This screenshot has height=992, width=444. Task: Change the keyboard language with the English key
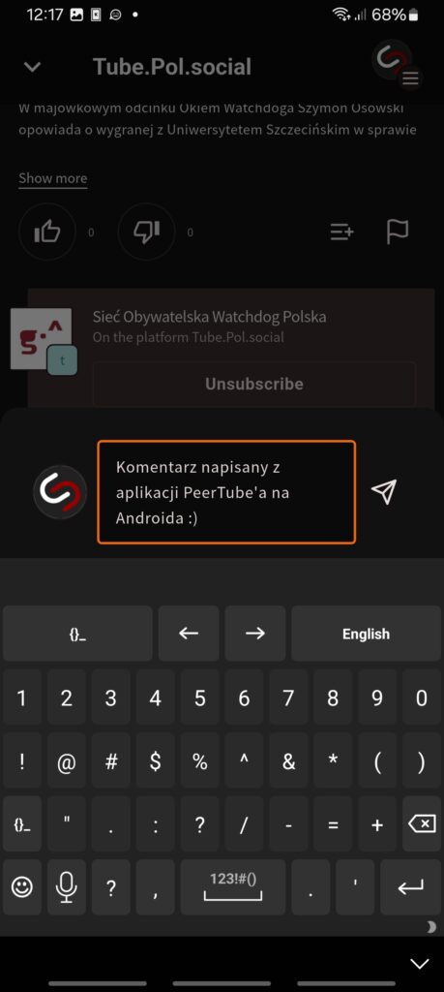(367, 634)
